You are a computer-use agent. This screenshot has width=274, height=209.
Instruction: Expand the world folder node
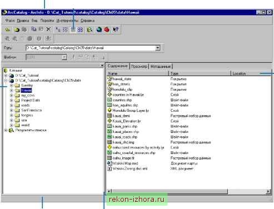pyautogui.click(x=12, y=125)
